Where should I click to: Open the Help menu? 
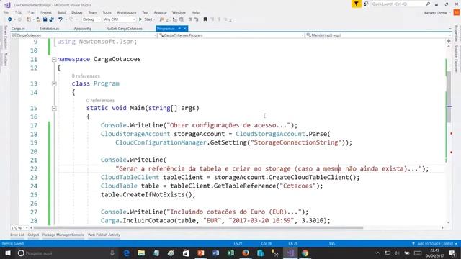tap(195, 12)
